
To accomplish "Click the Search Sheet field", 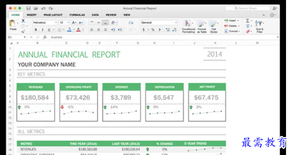I will coord(247,8).
